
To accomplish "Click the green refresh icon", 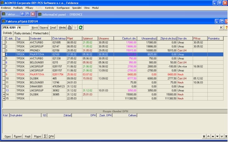I will [x=81, y=28].
